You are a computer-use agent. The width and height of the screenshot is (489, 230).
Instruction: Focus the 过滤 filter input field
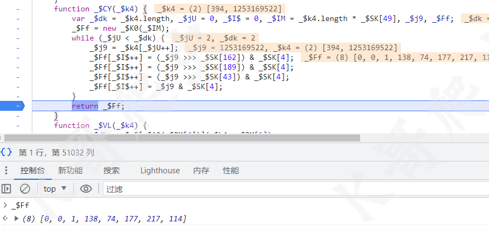295,189
